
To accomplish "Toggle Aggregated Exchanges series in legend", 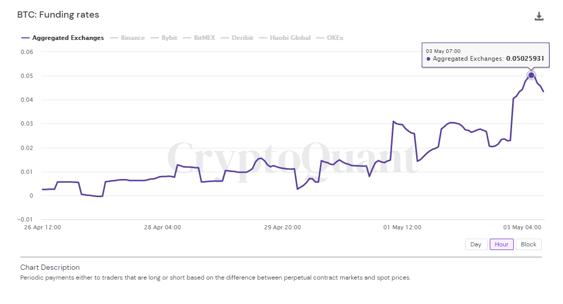I will point(68,38).
